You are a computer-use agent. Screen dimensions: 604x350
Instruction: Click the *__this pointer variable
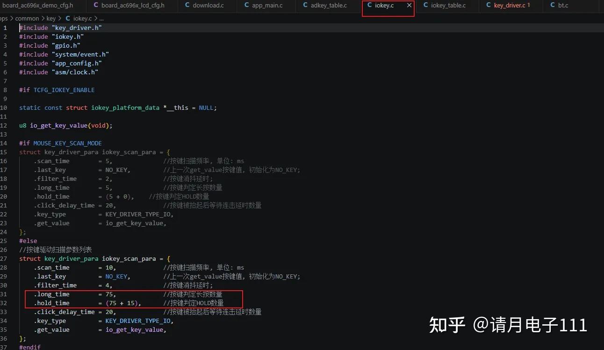tap(176, 107)
